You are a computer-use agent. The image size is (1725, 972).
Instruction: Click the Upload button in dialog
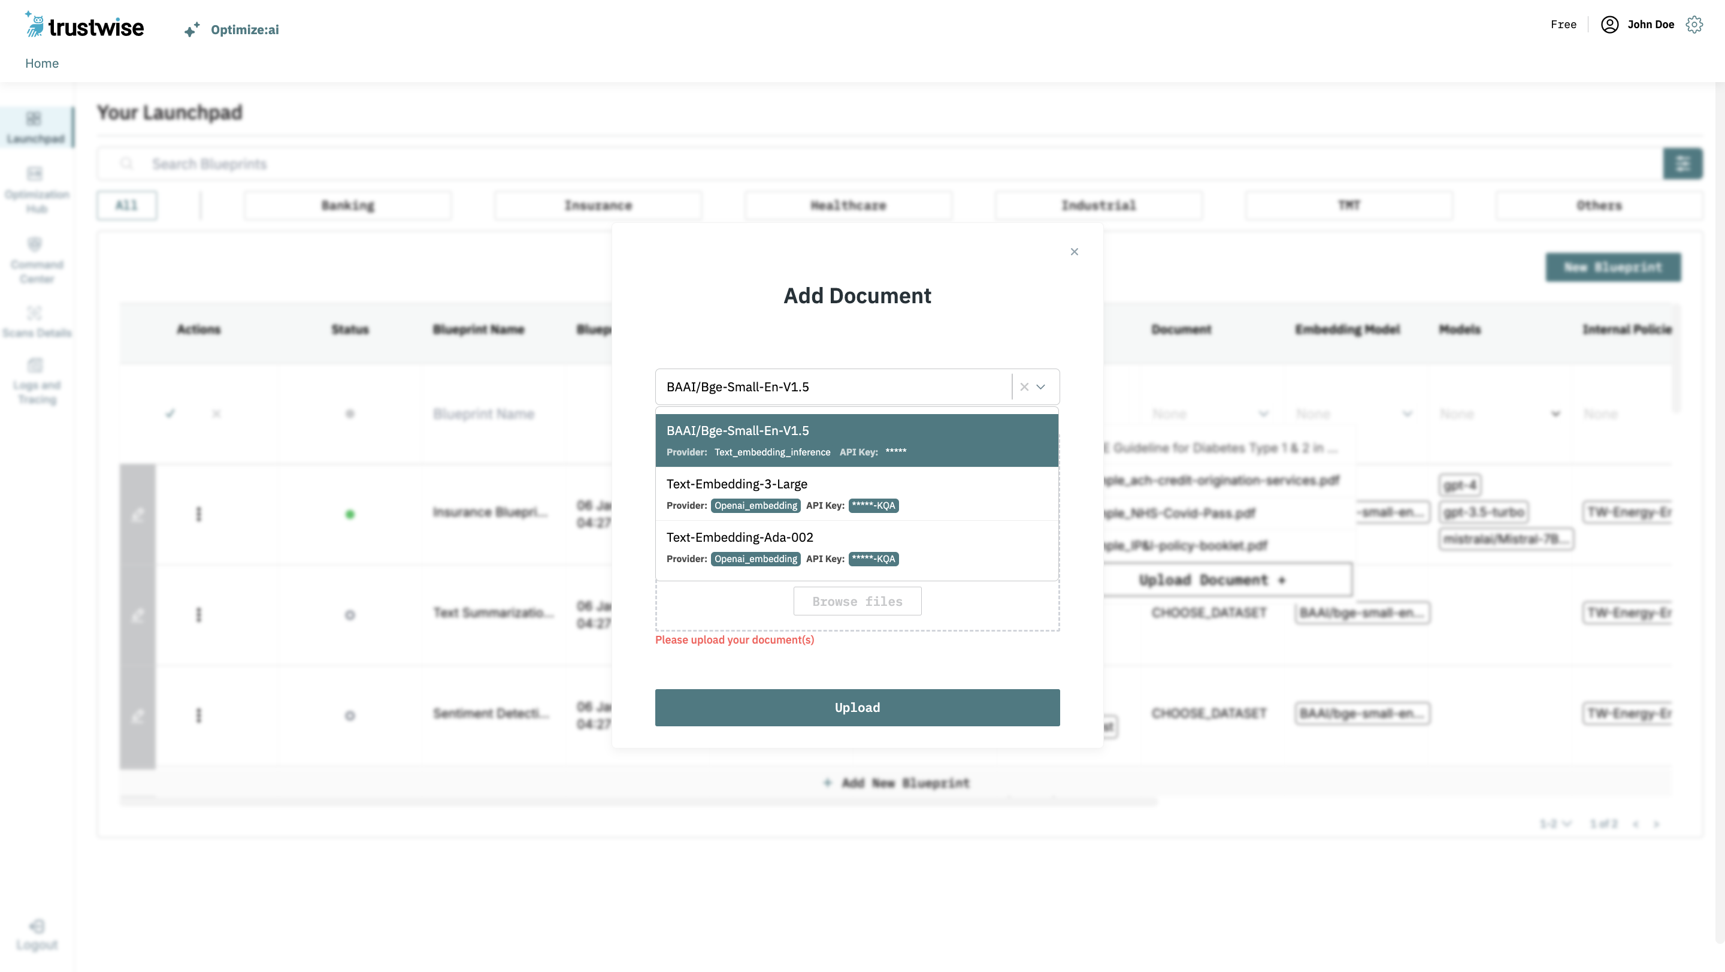pyautogui.click(x=858, y=708)
